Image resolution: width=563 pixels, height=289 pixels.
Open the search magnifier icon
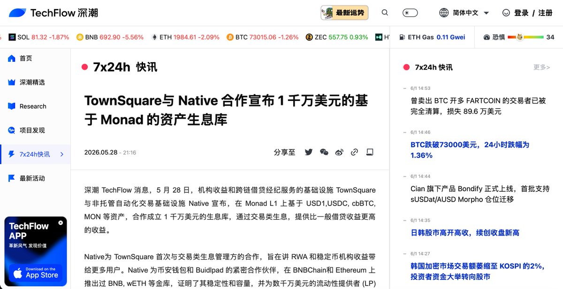point(385,13)
